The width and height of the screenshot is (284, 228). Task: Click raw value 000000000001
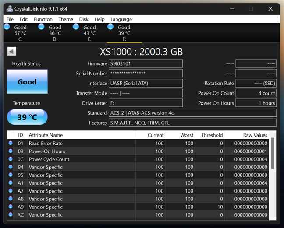point(251,151)
